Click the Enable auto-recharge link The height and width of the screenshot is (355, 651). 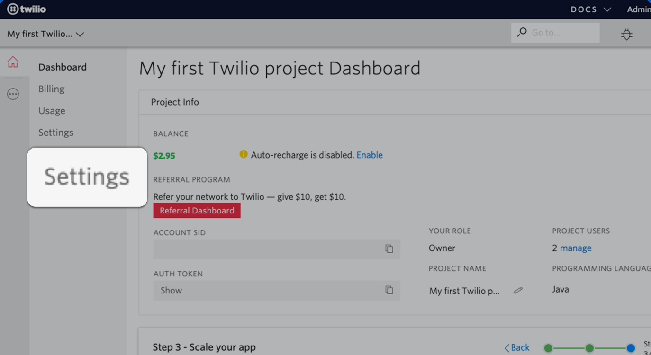pyautogui.click(x=370, y=155)
